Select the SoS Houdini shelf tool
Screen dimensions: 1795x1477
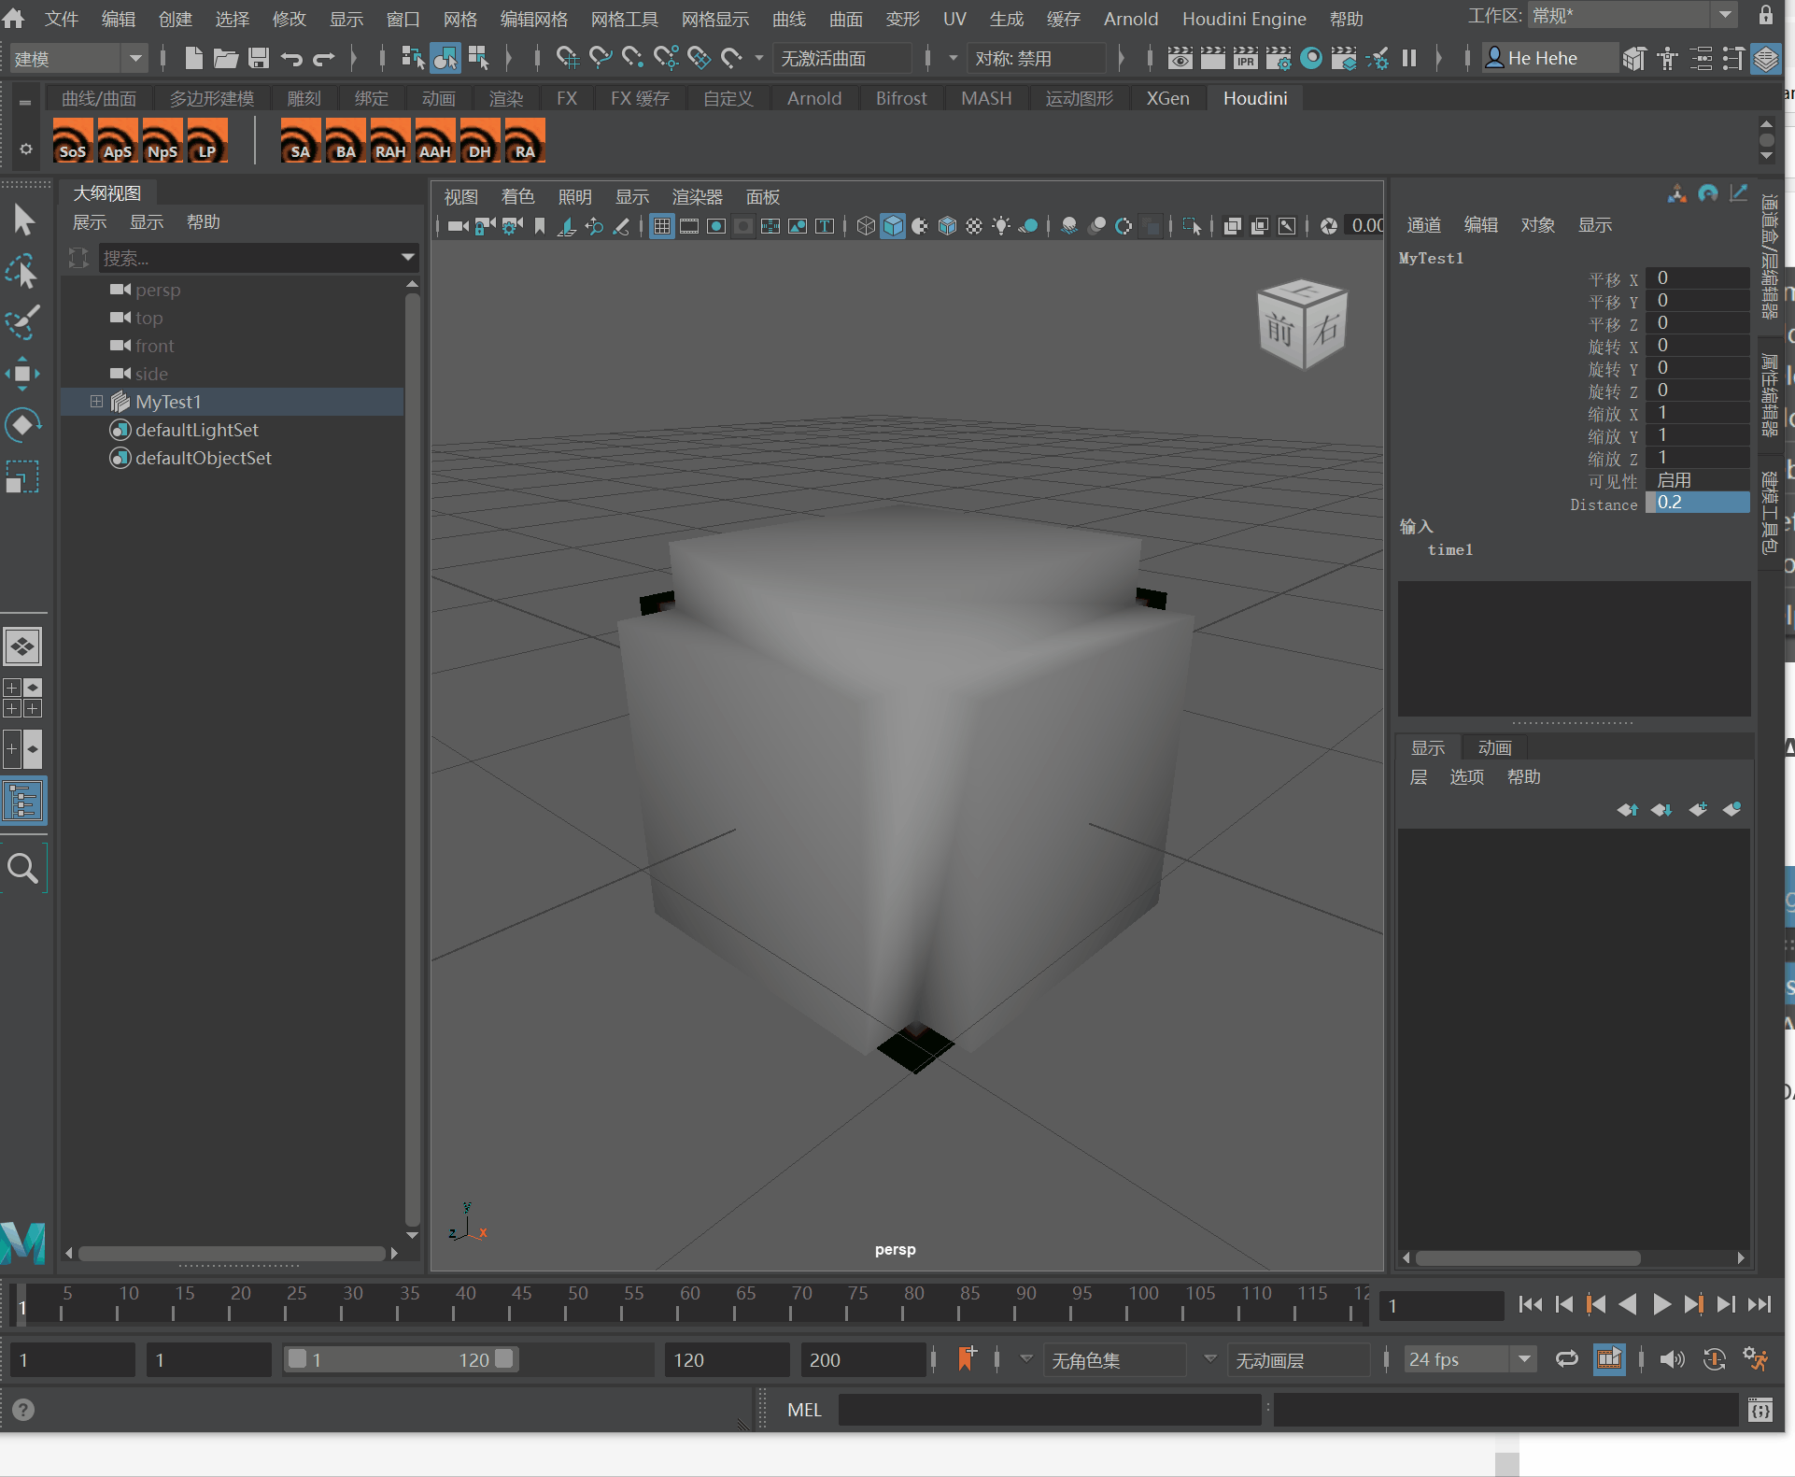point(72,141)
